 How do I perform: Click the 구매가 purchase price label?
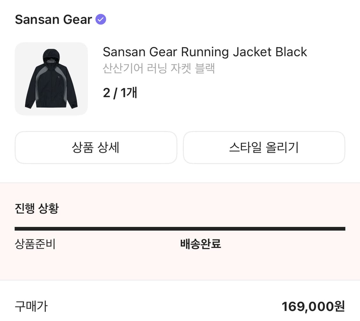(31, 306)
